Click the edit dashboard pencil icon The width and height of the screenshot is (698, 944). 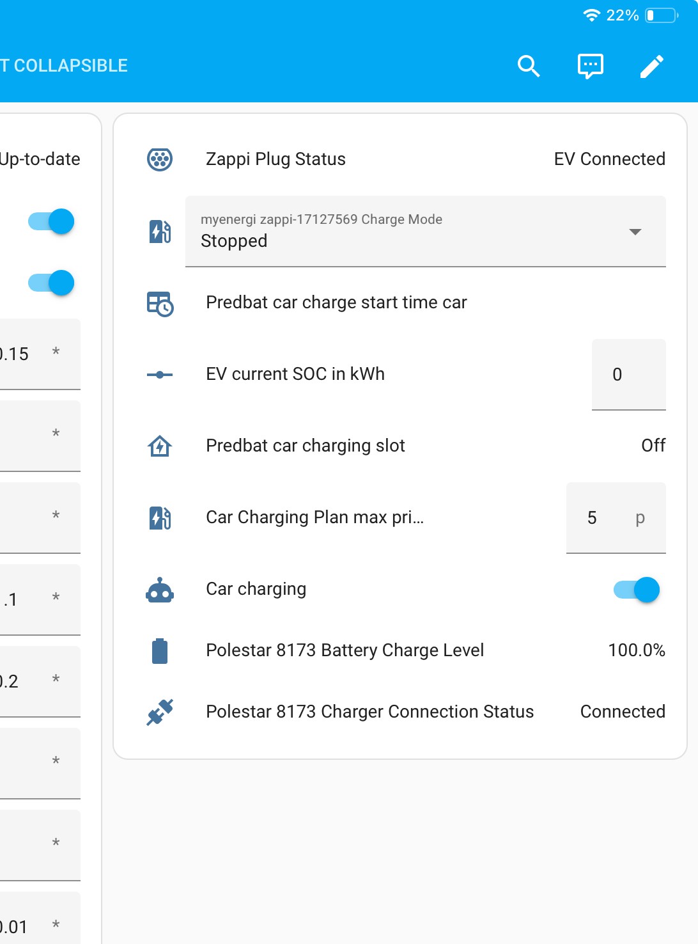point(652,66)
